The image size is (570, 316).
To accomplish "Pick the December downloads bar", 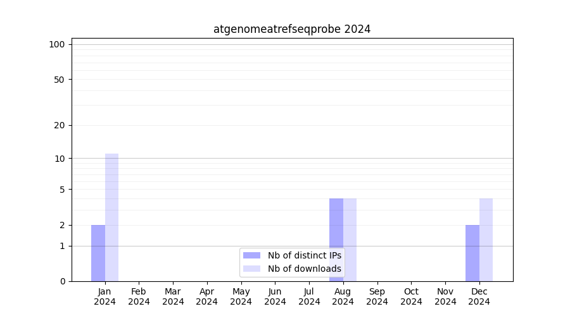I will pyautogui.click(x=486, y=240).
